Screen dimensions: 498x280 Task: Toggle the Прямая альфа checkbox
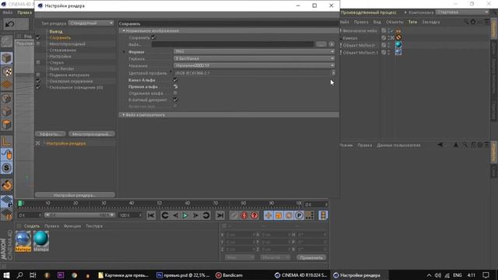click(175, 86)
